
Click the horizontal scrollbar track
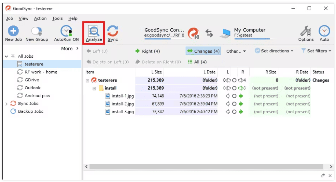click(206, 167)
